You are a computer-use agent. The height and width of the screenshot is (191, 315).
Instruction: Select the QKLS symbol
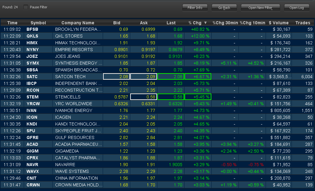(32, 36)
